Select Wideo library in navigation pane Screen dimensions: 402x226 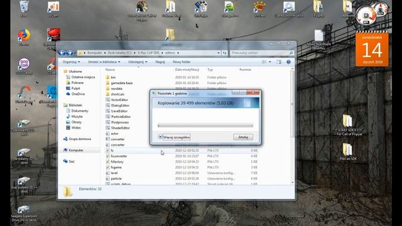click(x=73, y=127)
